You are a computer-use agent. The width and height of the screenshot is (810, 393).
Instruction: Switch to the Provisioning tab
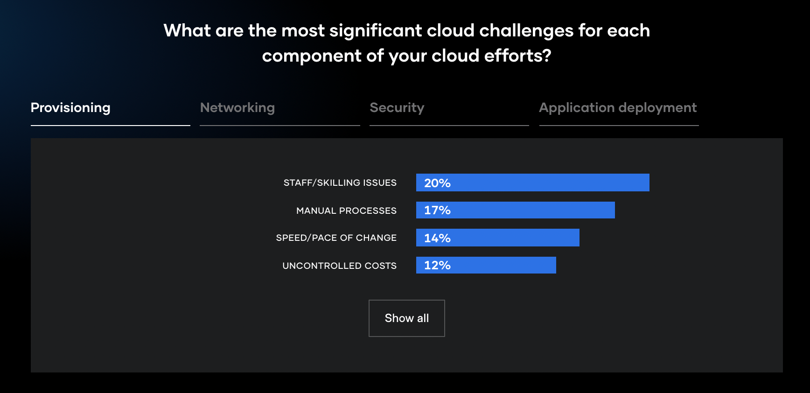[x=70, y=108]
